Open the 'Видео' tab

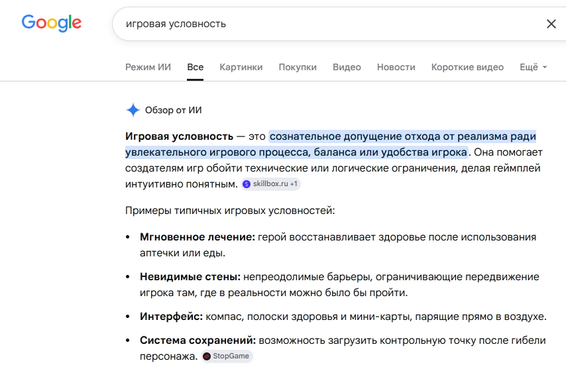click(x=347, y=67)
